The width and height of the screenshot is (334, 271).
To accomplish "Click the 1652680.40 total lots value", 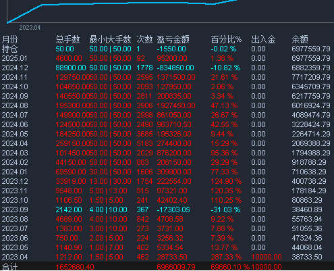I will [75, 267].
